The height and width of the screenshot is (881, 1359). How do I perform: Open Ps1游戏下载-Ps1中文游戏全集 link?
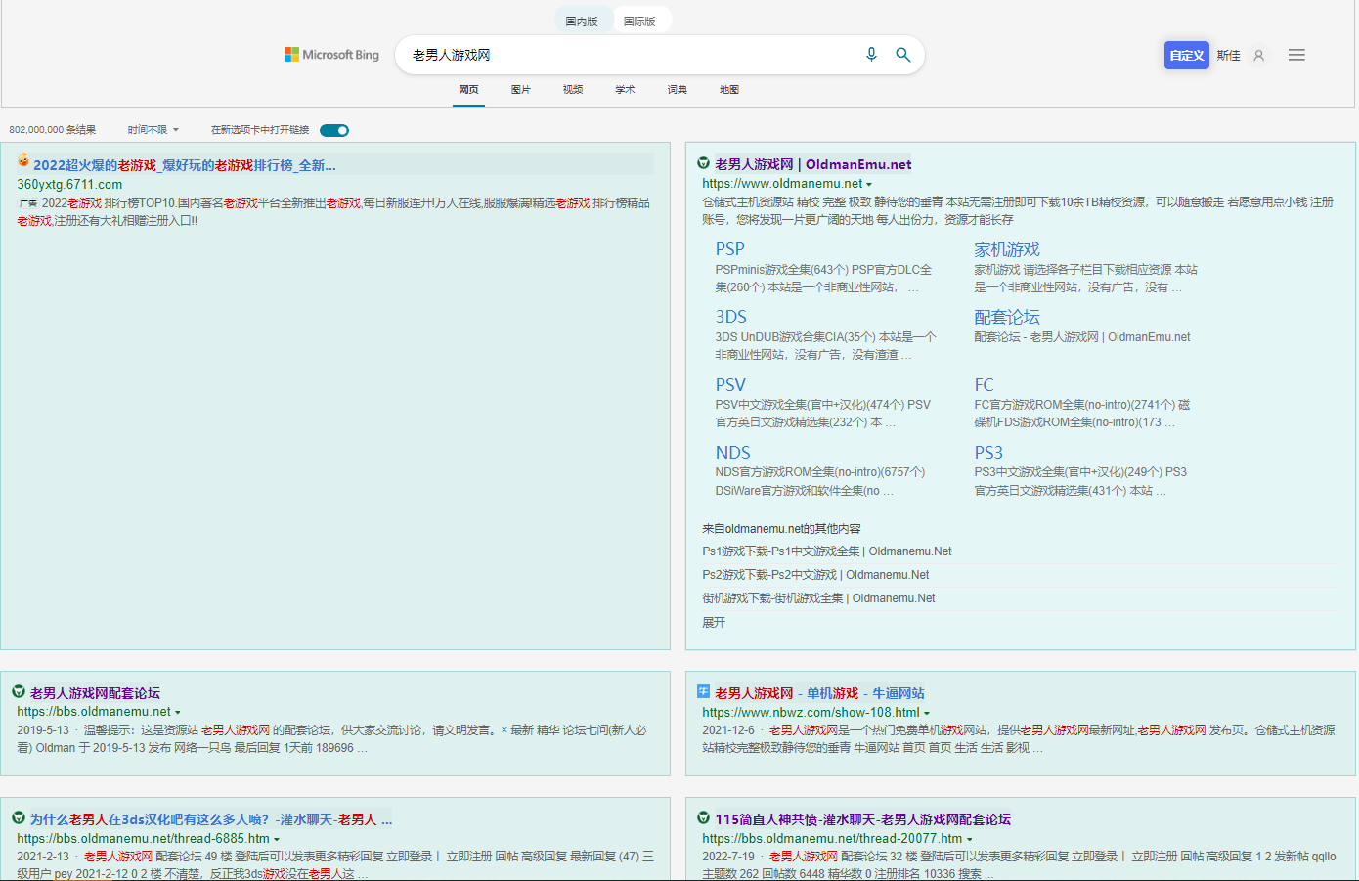click(827, 551)
